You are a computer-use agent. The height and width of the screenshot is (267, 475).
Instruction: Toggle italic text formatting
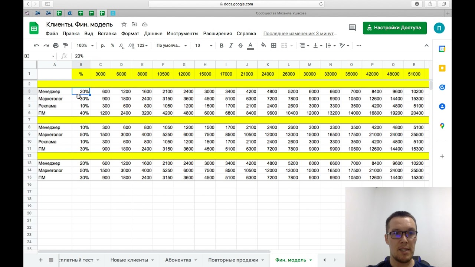click(x=231, y=46)
